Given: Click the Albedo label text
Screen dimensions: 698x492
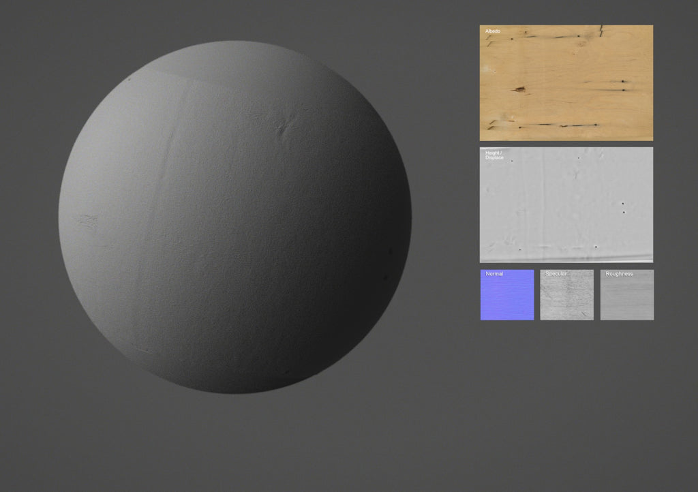Looking at the screenshot, I should 492,30.
